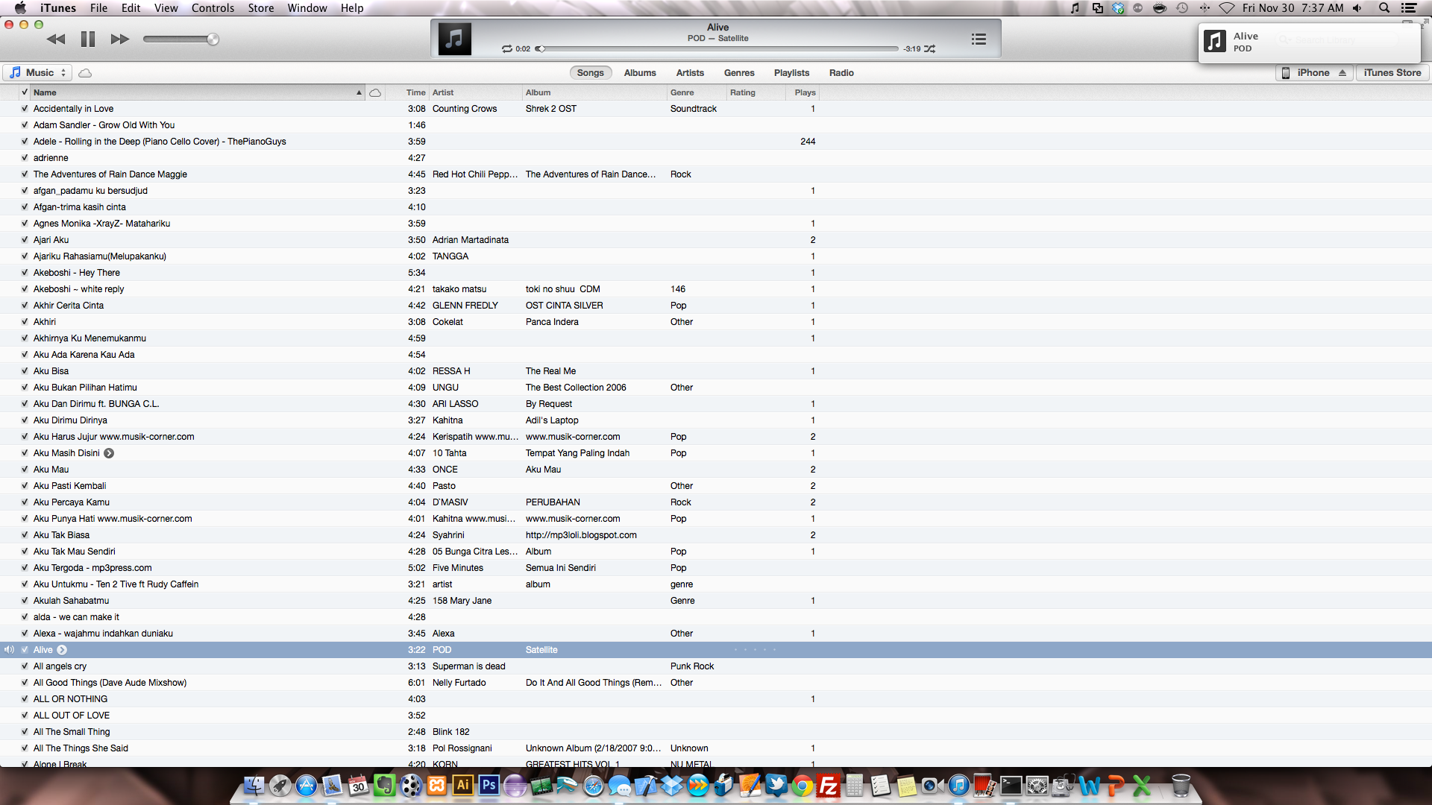Uncheck the adrienne song checkbox
The width and height of the screenshot is (1432, 805).
tap(25, 157)
